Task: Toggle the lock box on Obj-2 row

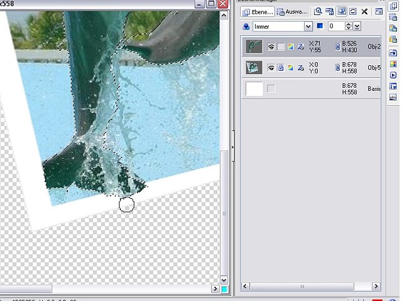Action: 281,47
